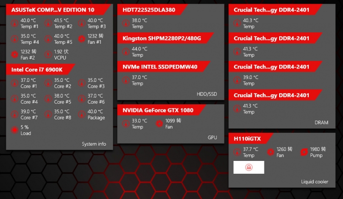Click the GTX 1080 temperature icon

point(126,124)
